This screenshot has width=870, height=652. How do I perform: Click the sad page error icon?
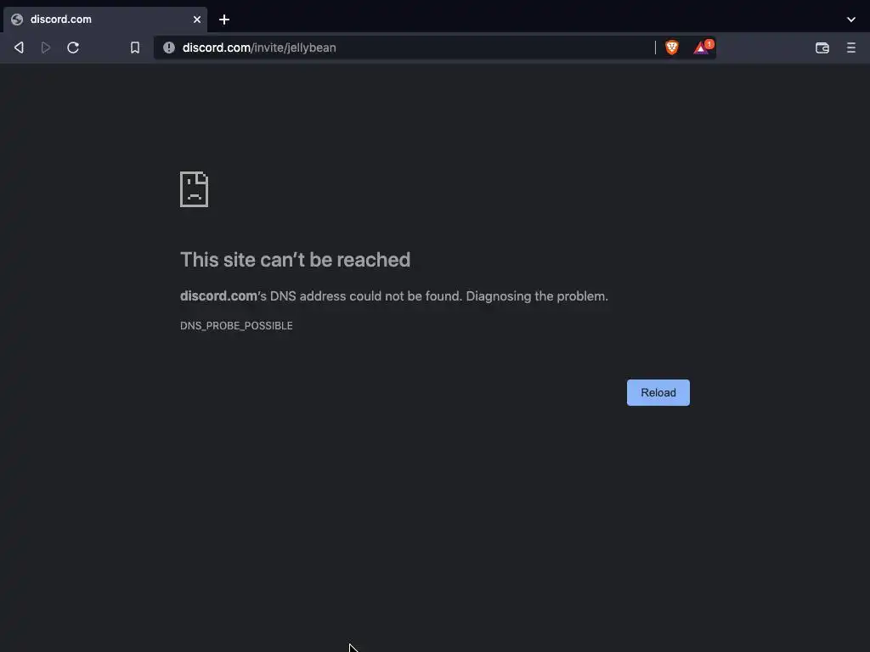195,189
